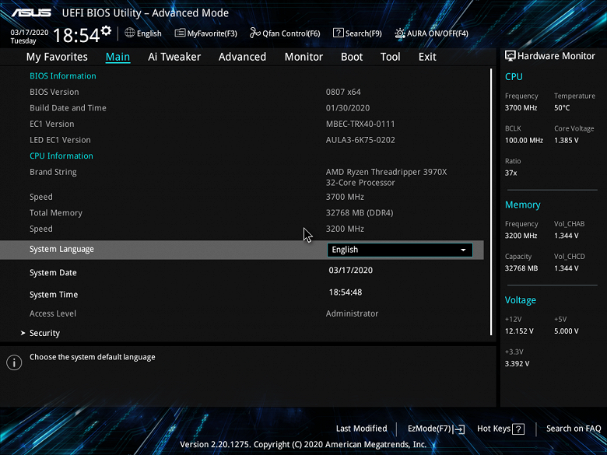Select the System Language row label
The height and width of the screenshot is (455, 607).
click(x=61, y=249)
